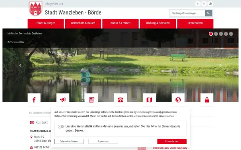Click the Kontakt heading
This screenshot has width=241, height=150.
(x=41, y=122)
